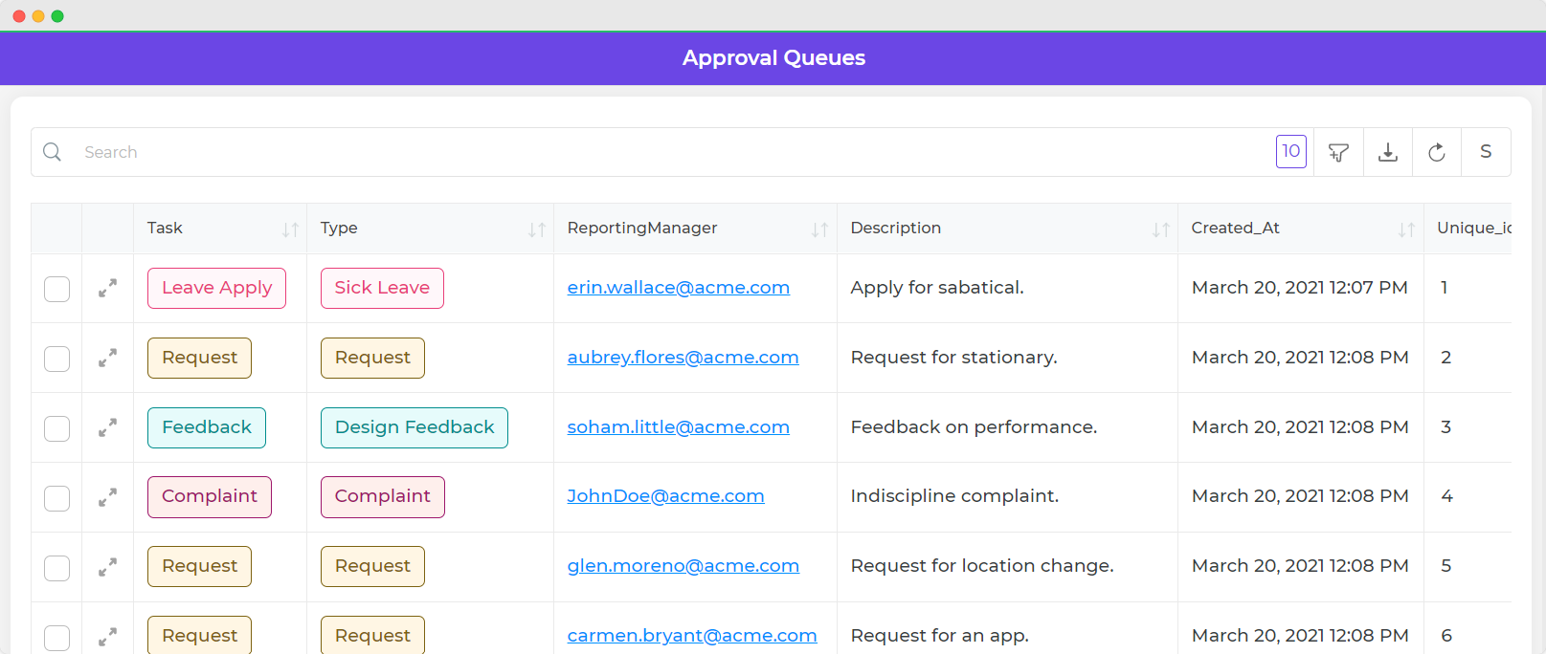
Task: Sort by the Task column
Action: pos(290,229)
